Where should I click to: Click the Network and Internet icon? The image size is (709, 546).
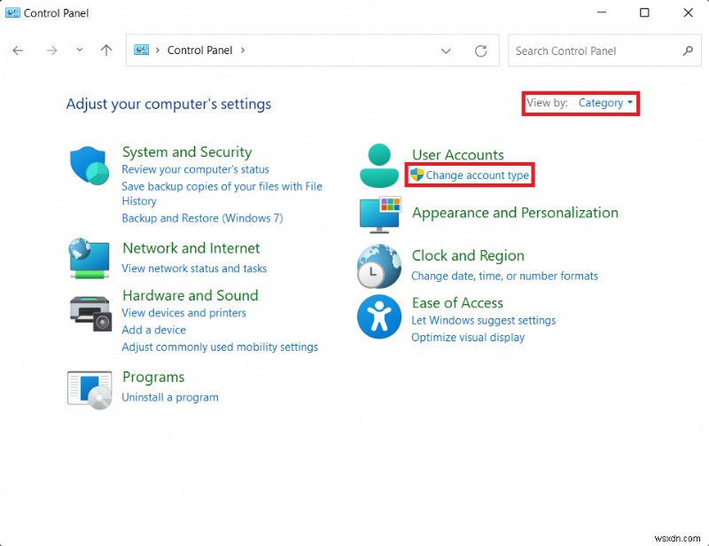pos(89,258)
